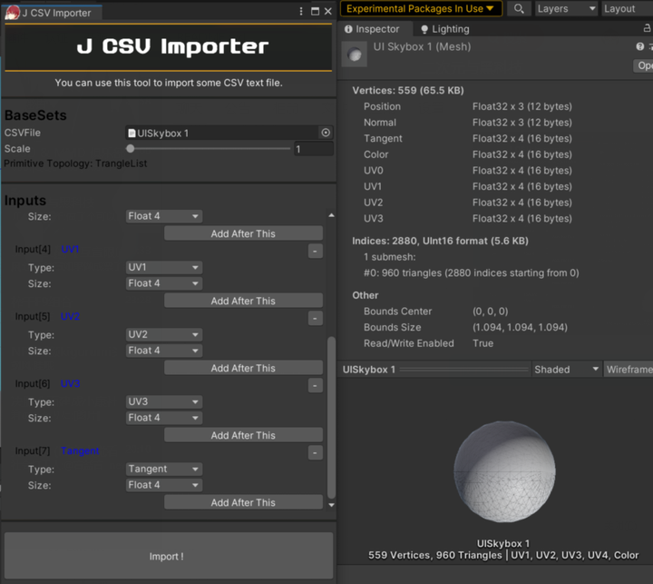Click Add After This under Input[7] Tangent
The height and width of the screenshot is (584, 653).
click(x=243, y=502)
